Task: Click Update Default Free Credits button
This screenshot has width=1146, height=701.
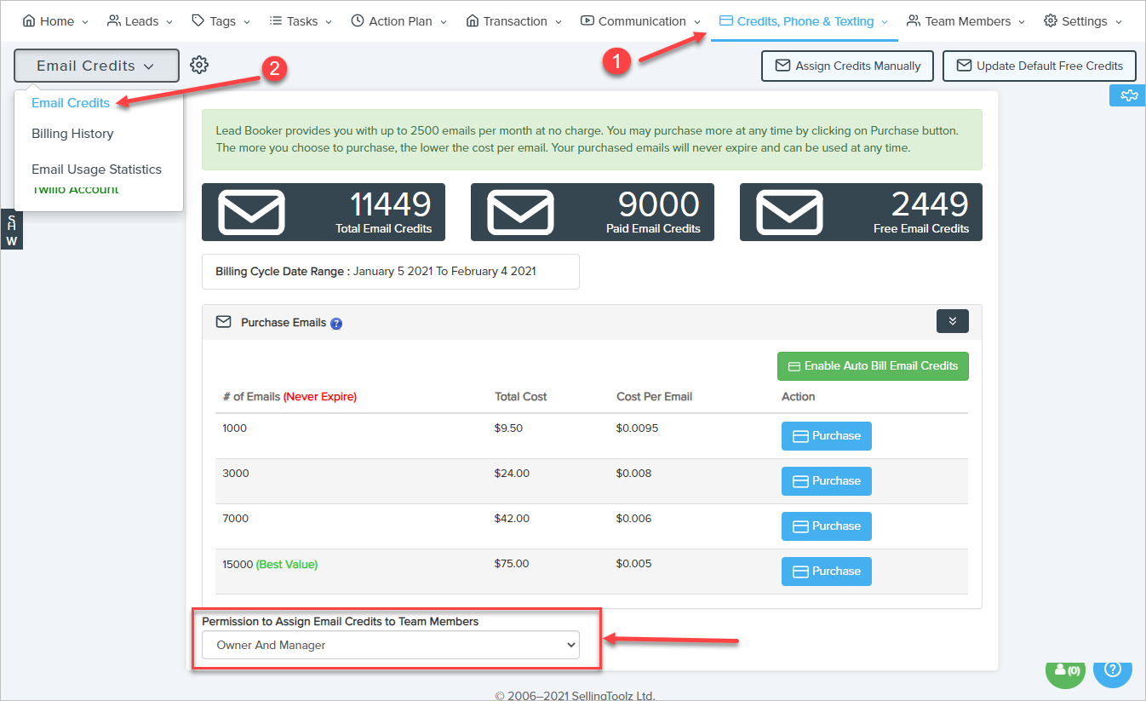Action: pyautogui.click(x=1039, y=66)
